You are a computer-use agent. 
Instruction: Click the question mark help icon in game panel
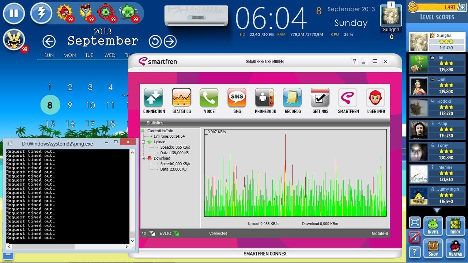(414, 252)
